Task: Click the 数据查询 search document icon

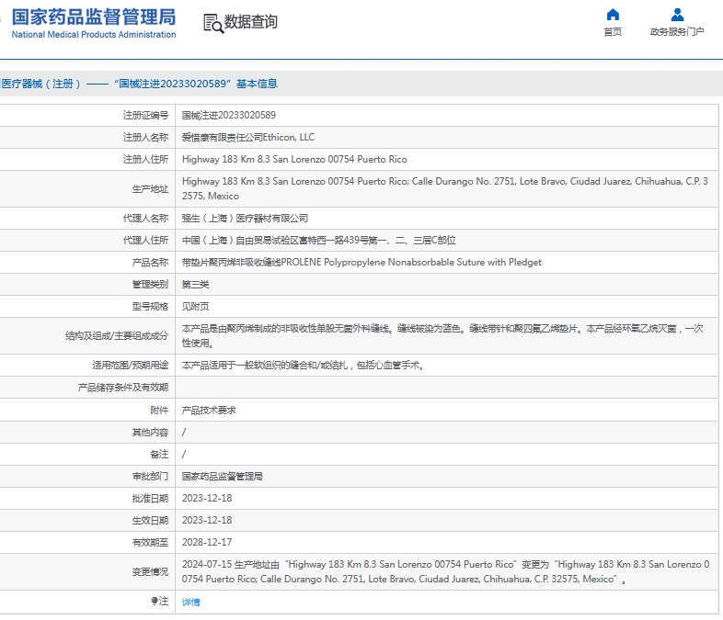Action: coord(213,23)
